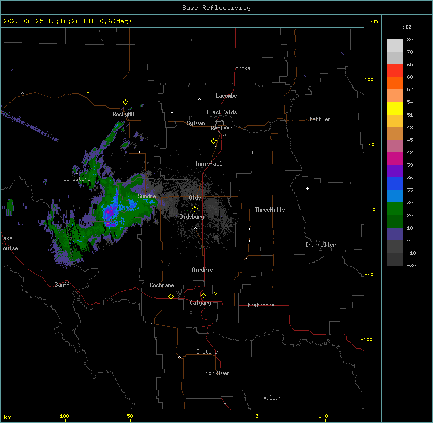This screenshot has height=423, width=433.
Task: Click the Banff label
Action: 62,285
